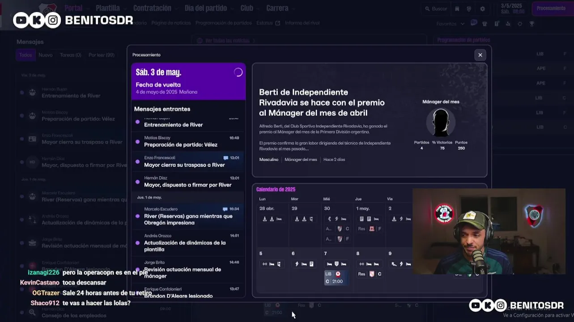Screen dimensions: 574x322
Task: Open the Informe del rival sub-tab
Action: pyautogui.click(x=302, y=23)
